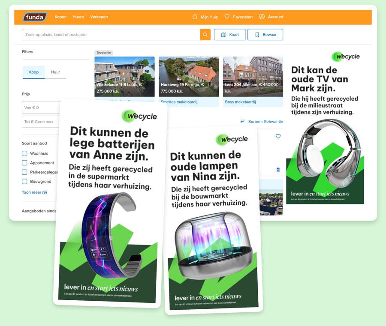
Task: Click the Kaart button
Action: [230, 35]
